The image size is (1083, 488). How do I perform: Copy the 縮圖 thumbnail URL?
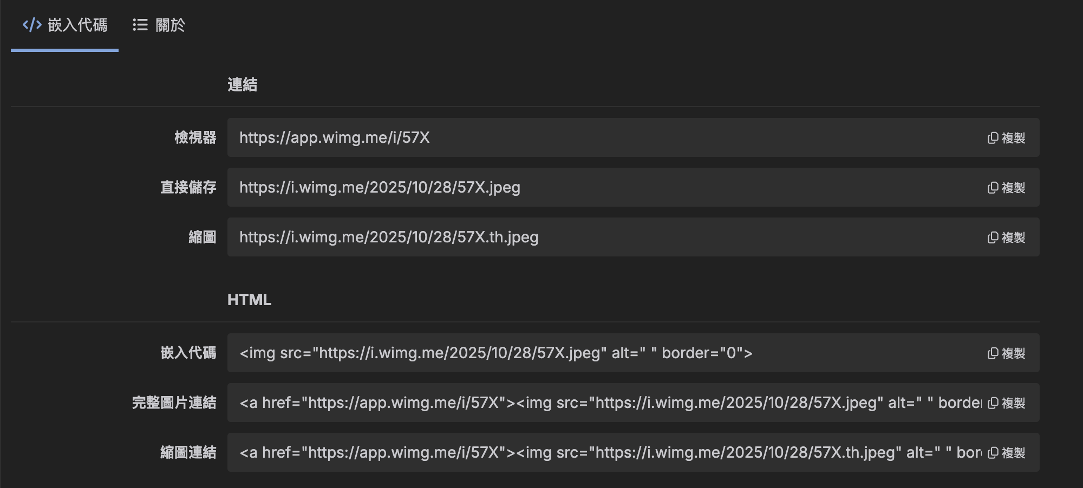[1006, 238]
